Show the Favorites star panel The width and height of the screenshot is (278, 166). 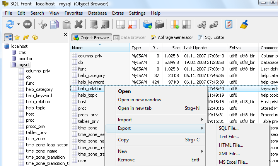point(17,37)
